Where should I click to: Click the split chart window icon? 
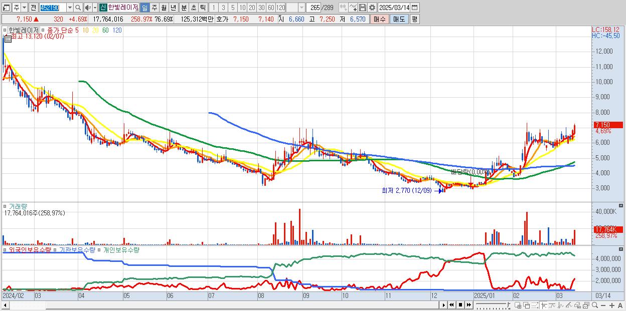pos(518,305)
